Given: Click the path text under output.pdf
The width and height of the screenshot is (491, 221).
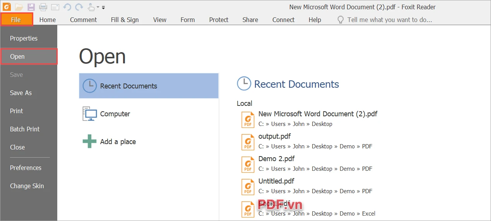Looking at the screenshot, I should 315,146.
